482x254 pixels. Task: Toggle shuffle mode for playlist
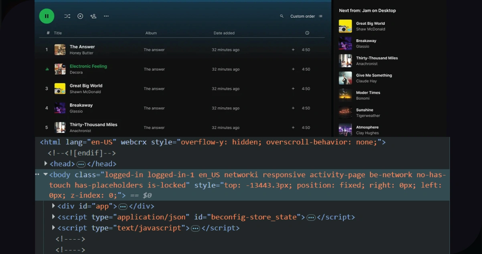tap(67, 16)
